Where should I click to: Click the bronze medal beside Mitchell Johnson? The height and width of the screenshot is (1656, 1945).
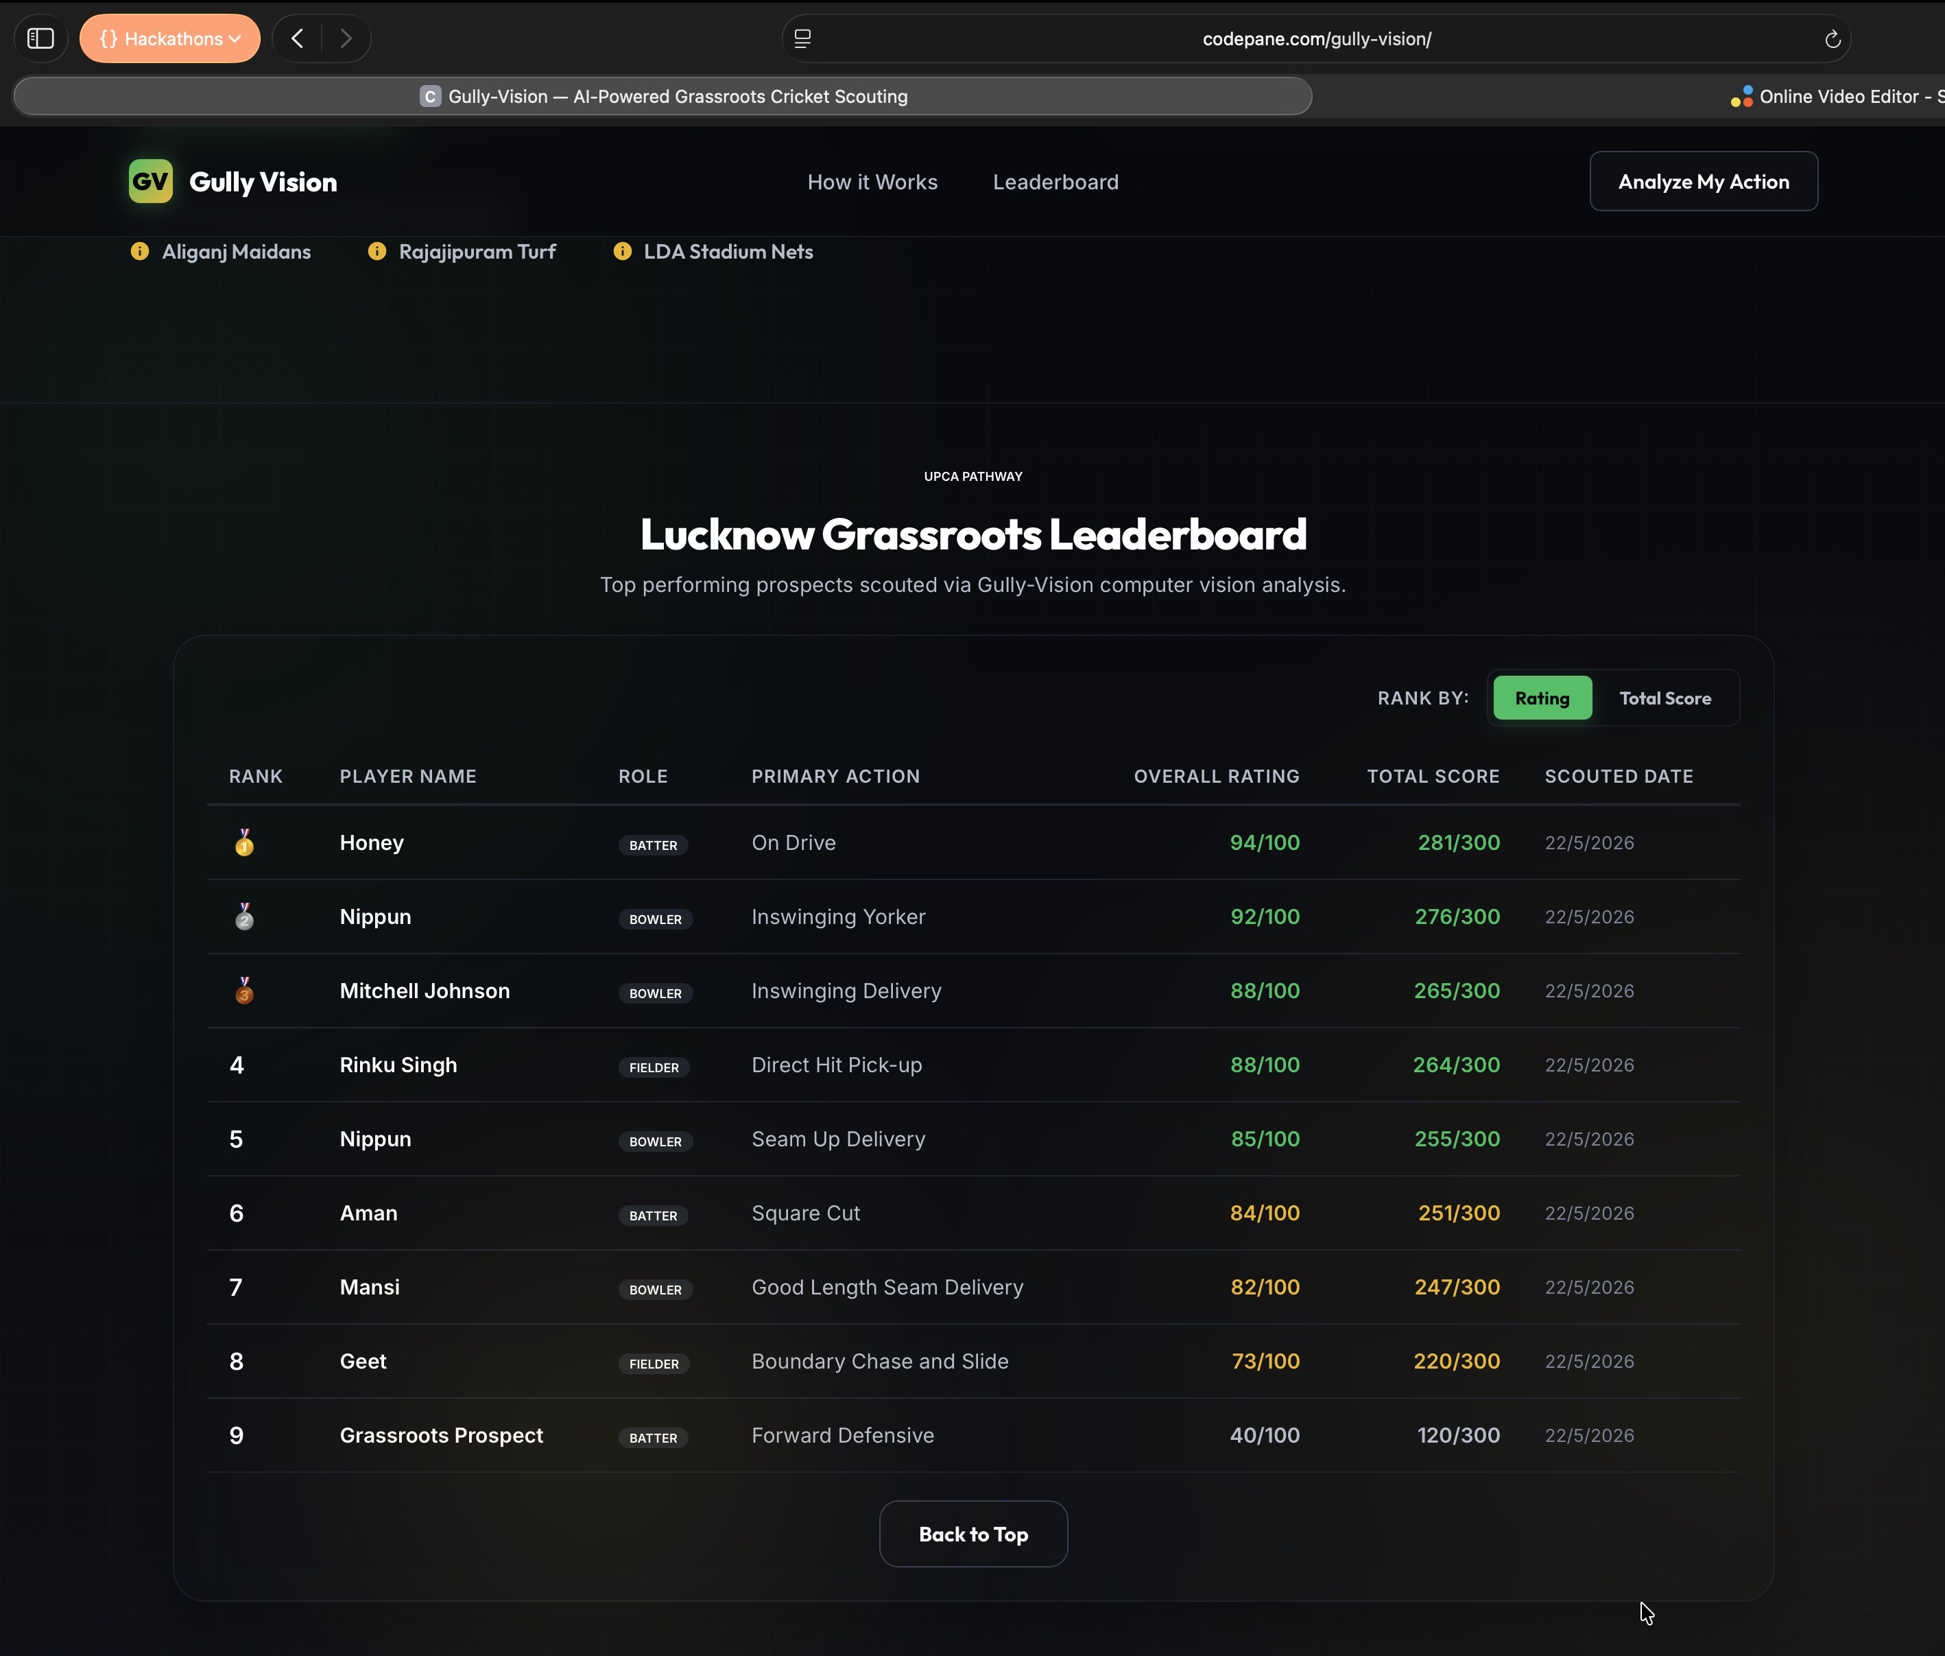tap(244, 991)
